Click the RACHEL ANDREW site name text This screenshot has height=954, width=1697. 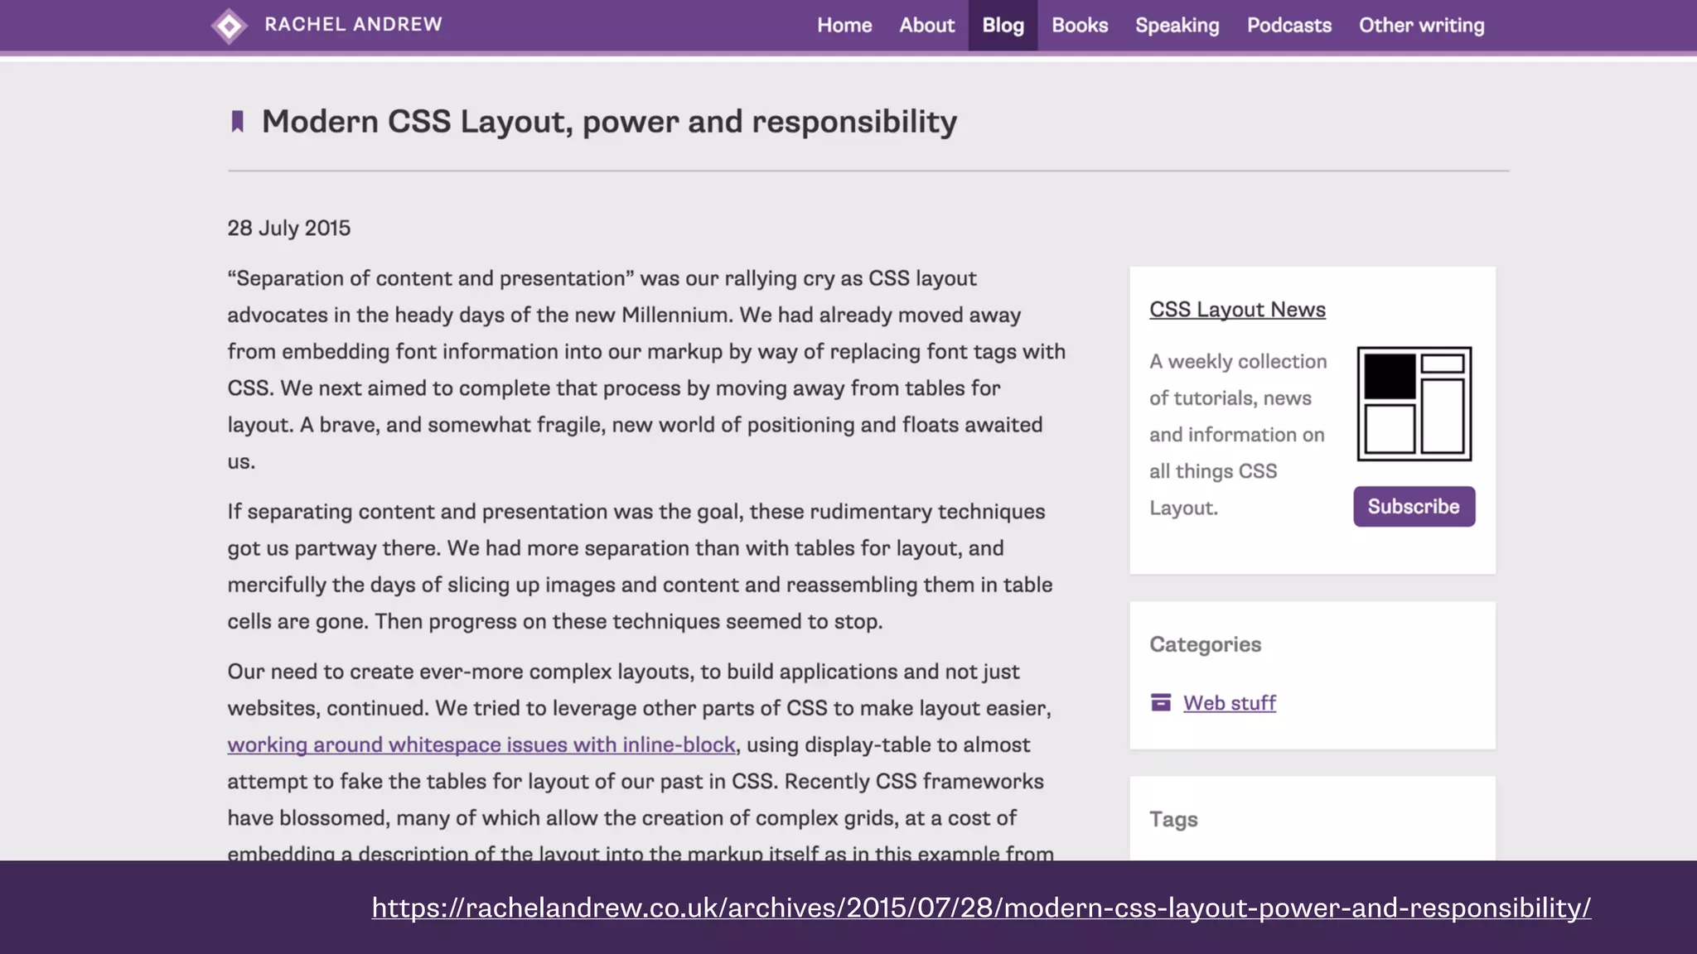point(353,25)
